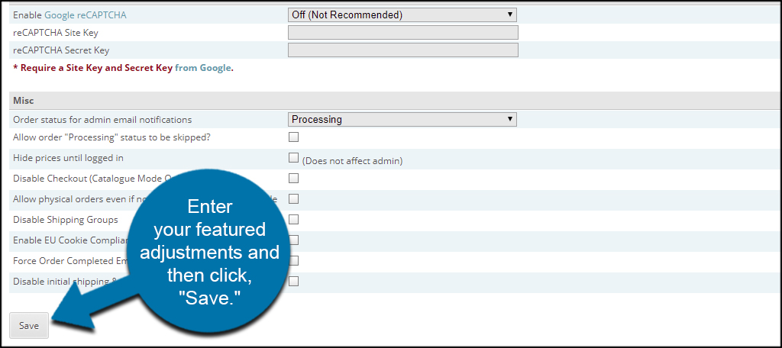Viewport: 782px width, 348px height.
Task: Check the Disable Shipping Groups box
Action: tap(294, 219)
